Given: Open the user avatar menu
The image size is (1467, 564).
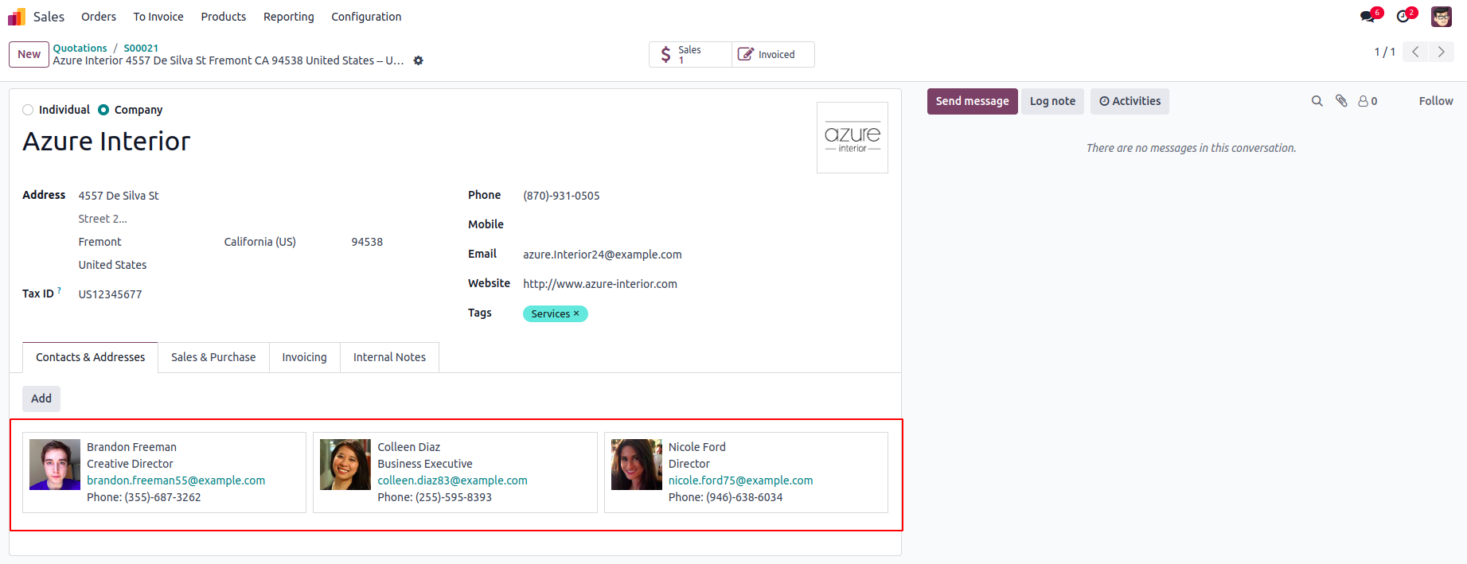Looking at the screenshot, I should [x=1442, y=17].
